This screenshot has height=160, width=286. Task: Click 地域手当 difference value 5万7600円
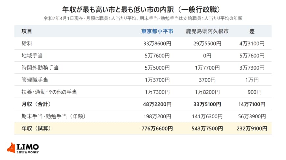tap(252, 56)
